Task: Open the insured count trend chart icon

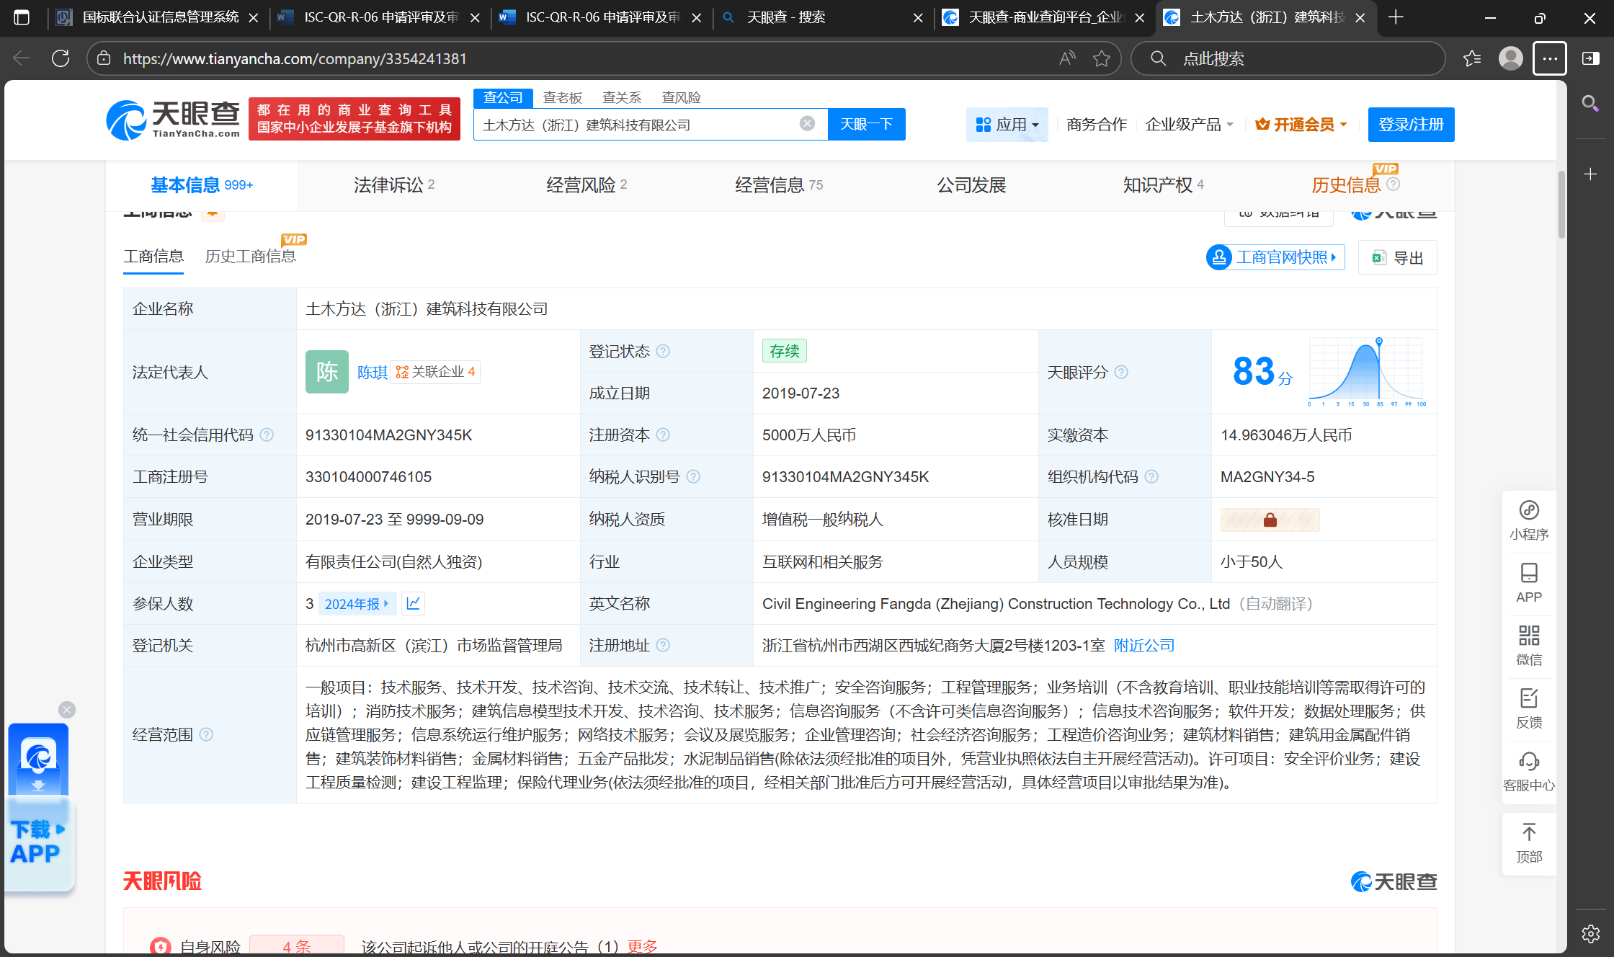Action: [413, 603]
